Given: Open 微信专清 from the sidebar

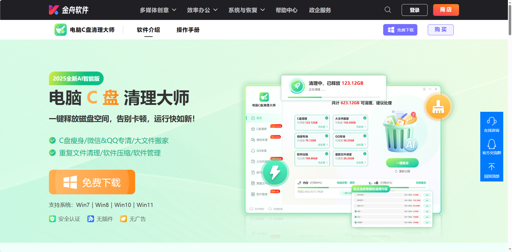Looking at the screenshot, I should [x=261, y=139].
